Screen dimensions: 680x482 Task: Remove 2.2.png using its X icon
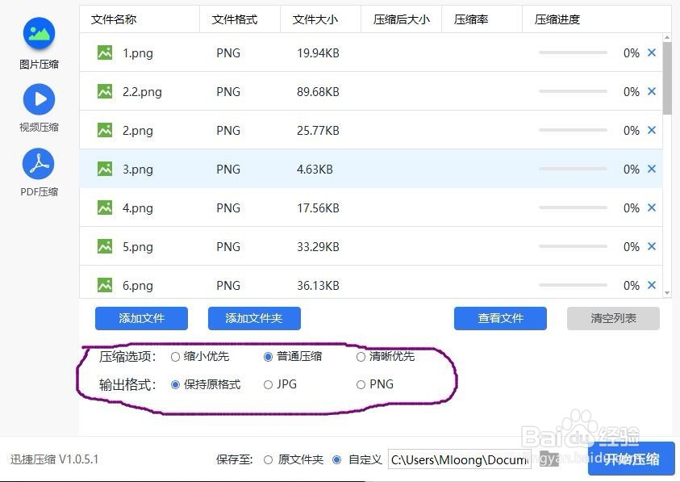(x=652, y=91)
